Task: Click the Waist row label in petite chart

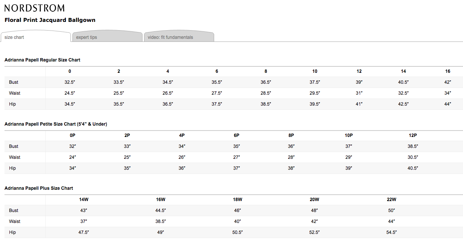Action: click(15, 157)
